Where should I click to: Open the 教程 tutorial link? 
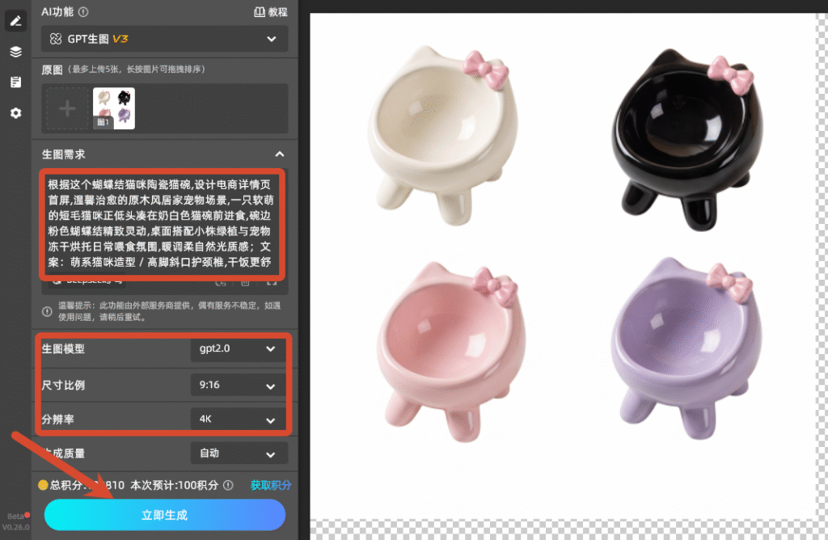tap(270, 11)
